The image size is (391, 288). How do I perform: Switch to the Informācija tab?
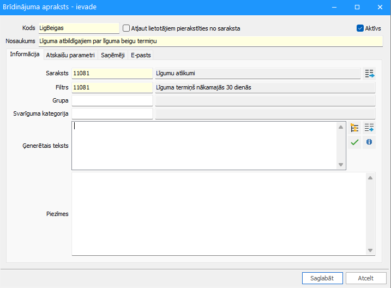(x=25, y=55)
